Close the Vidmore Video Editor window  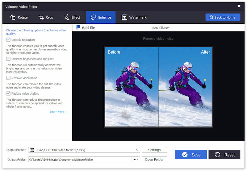click(x=239, y=6)
